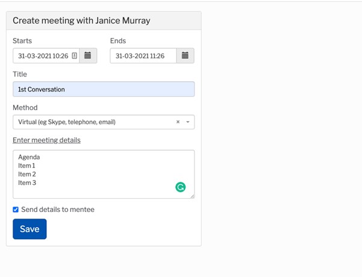Viewport: 362px width, 277px height.
Task: Expand the Method dropdown arrow
Action: 188,122
